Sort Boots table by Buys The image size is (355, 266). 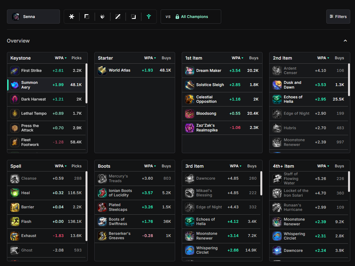166,166
